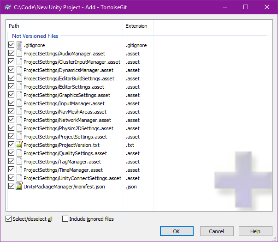Uncheck UnityConnectSettings.asset checkbox
The image size is (278, 242).
click(11, 177)
